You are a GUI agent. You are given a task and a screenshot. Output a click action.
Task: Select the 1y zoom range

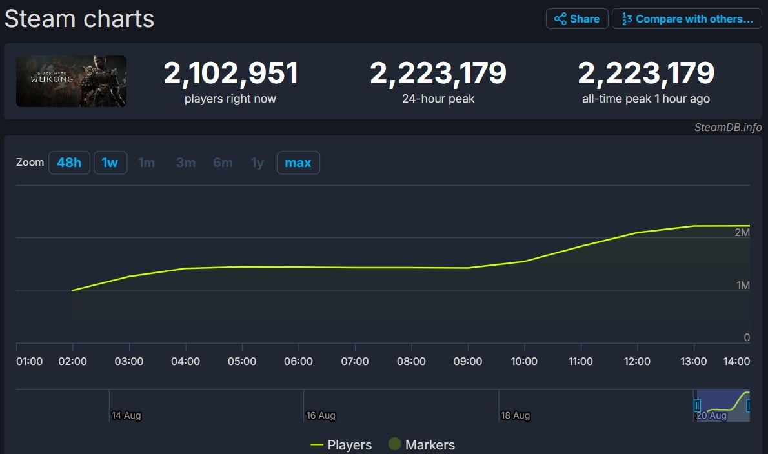click(x=258, y=163)
